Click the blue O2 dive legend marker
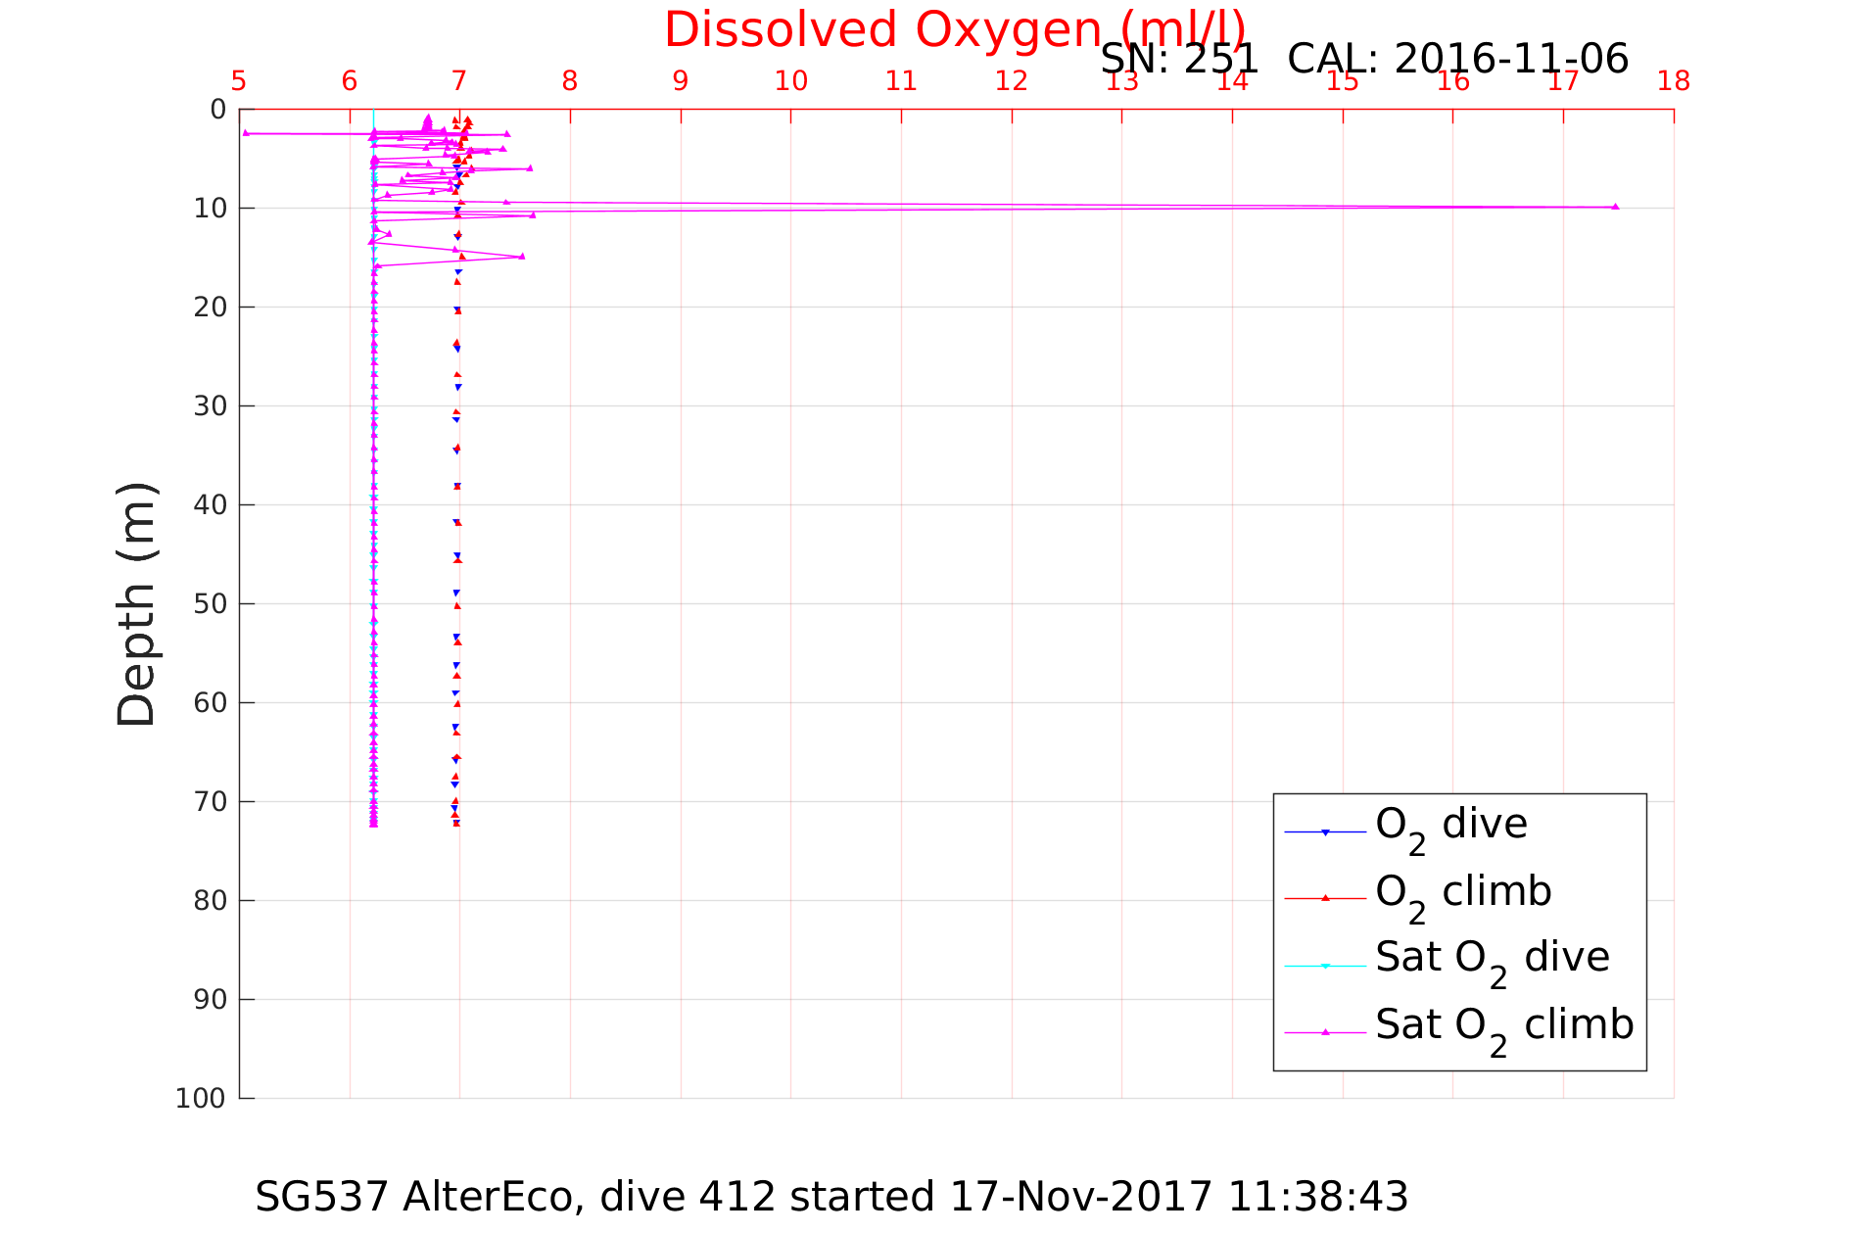The width and height of the screenshot is (1851, 1234). tap(1325, 832)
